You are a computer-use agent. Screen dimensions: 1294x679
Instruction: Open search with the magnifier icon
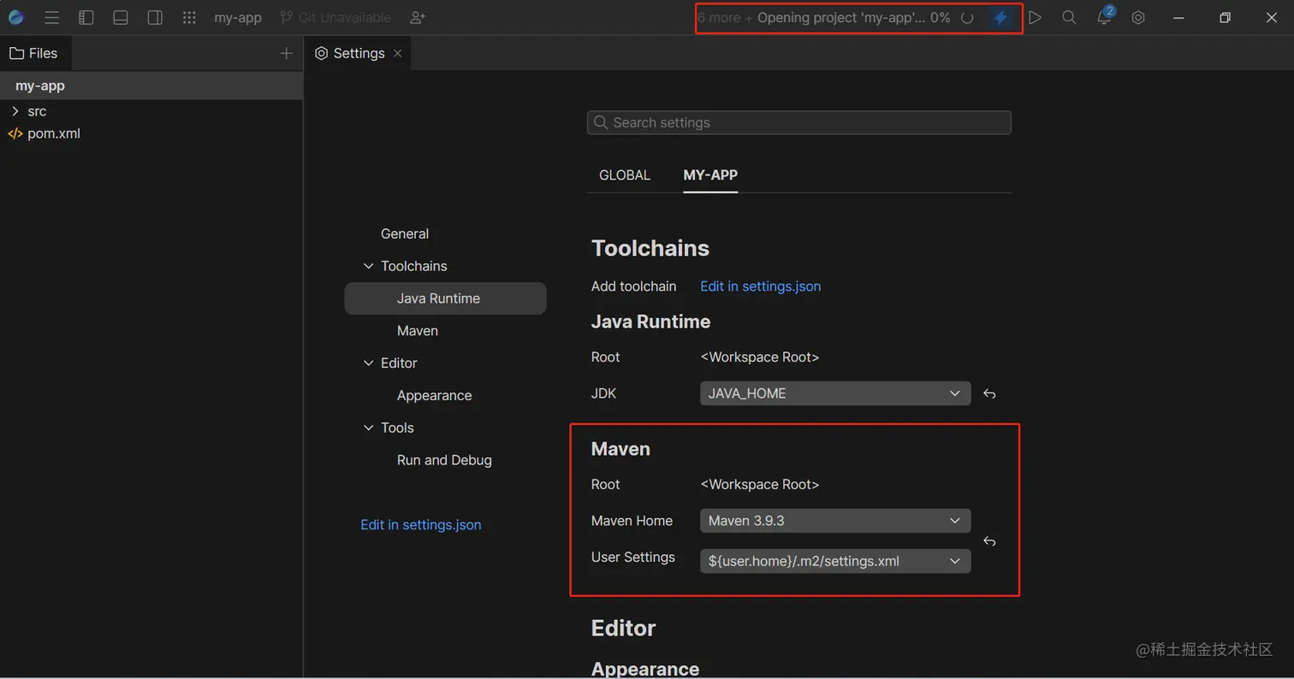(x=1069, y=17)
